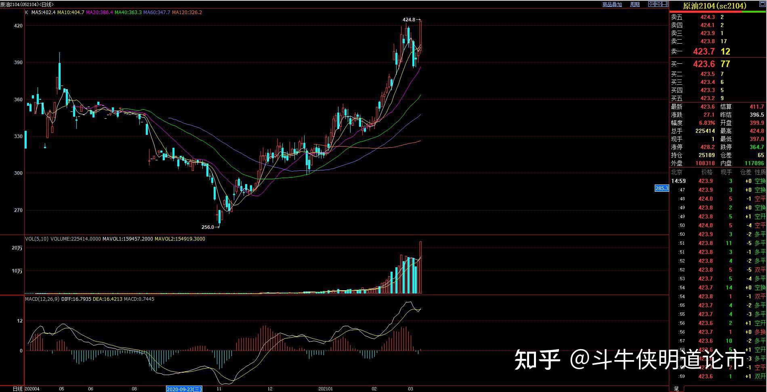Click the highlighted 2020-09-23 date marker
Screen dimensions: 767x392
(x=184, y=389)
